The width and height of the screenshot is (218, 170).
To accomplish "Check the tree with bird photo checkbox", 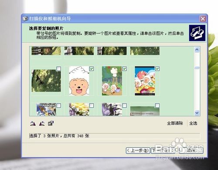I will 58,69.
